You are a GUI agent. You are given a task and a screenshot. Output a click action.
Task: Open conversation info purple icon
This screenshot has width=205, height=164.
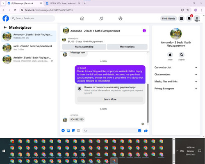[x=144, y=31]
